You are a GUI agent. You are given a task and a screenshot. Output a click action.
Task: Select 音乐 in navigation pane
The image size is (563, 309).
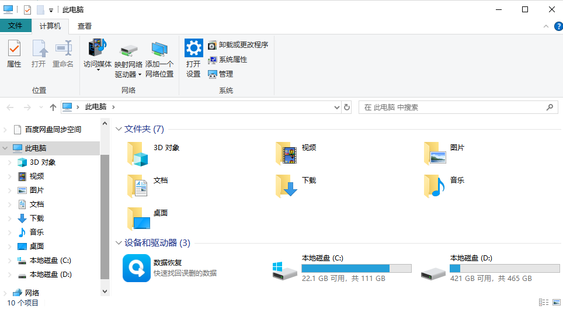37,232
